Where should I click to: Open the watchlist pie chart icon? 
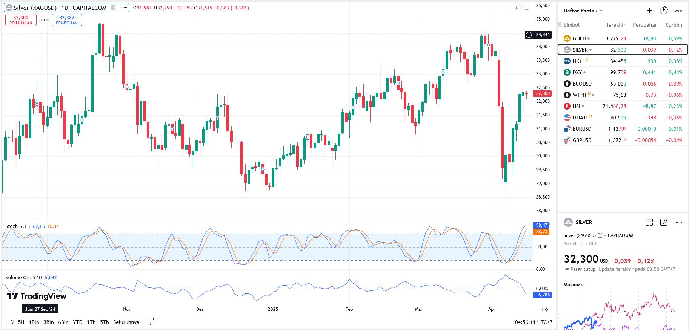[664, 11]
